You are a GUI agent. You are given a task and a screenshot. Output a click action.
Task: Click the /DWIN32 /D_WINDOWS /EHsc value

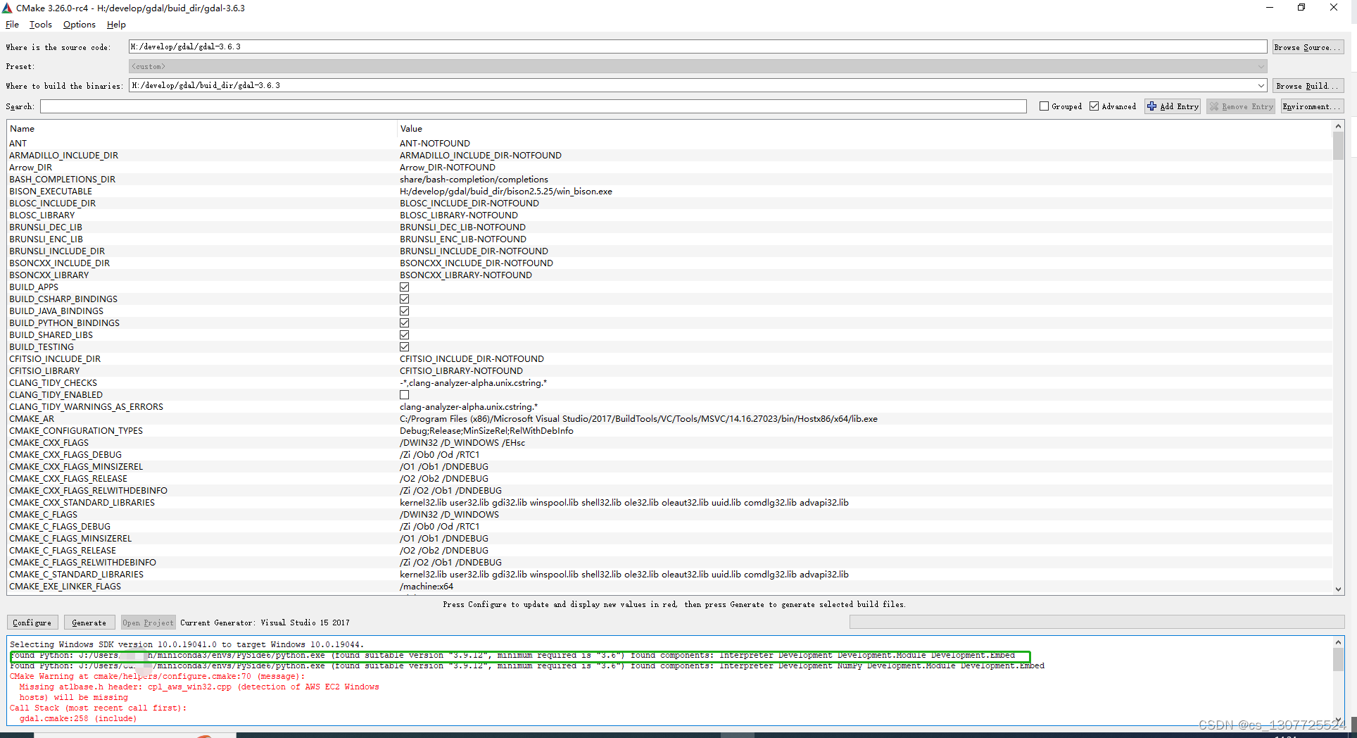click(462, 443)
